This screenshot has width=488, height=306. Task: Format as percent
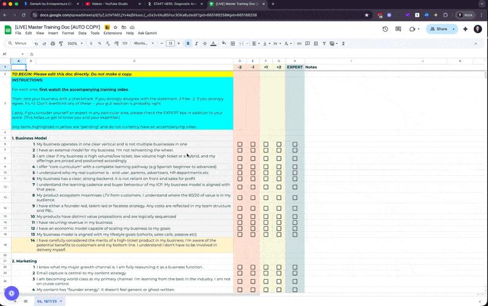(99, 44)
